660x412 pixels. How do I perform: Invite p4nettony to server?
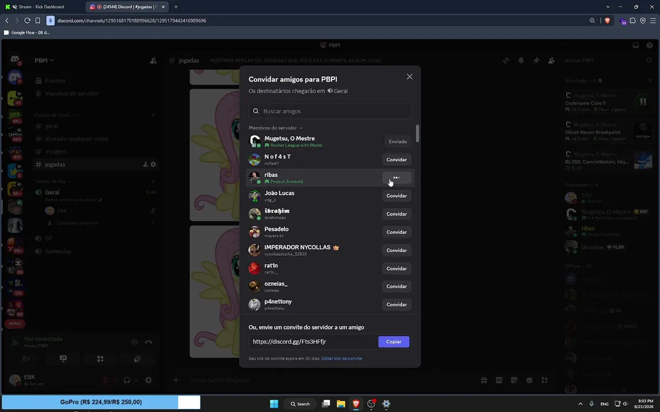(x=396, y=304)
